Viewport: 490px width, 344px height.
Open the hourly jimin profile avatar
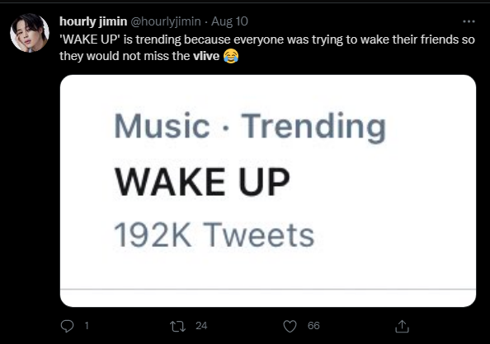(x=30, y=33)
